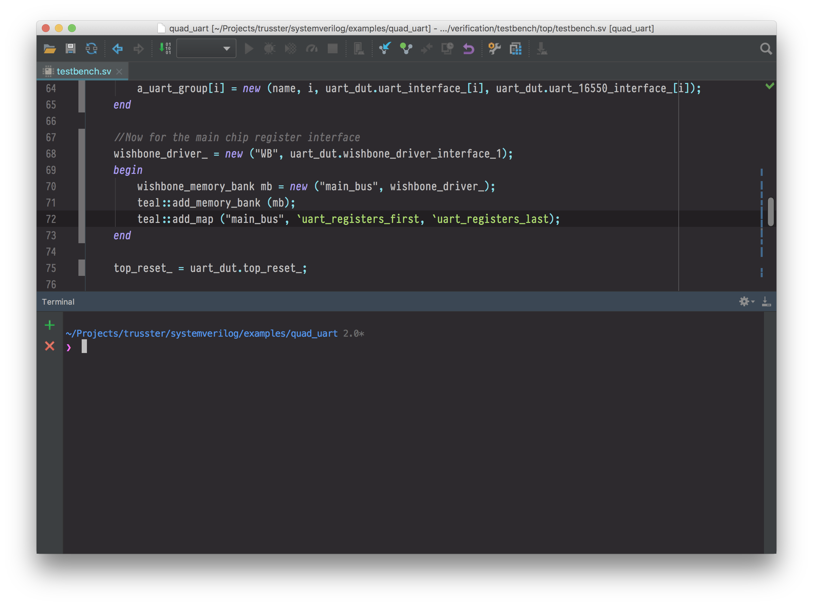Open the profiler speedometer icon
This screenshot has height=606, width=813.
pos(312,48)
